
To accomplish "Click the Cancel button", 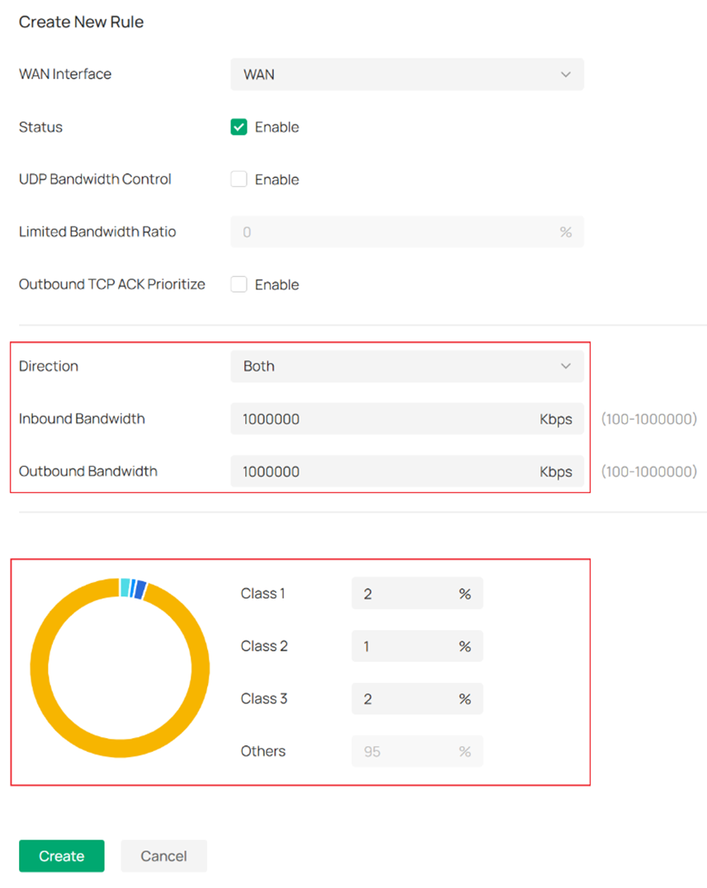I will point(163,856).
